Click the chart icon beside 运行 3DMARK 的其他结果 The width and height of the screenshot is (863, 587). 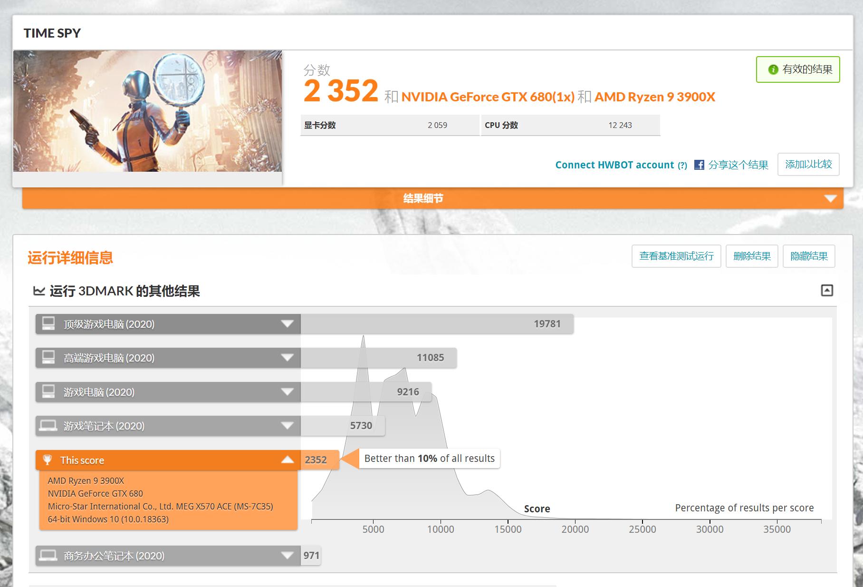pyautogui.click(x=38, y=291)
